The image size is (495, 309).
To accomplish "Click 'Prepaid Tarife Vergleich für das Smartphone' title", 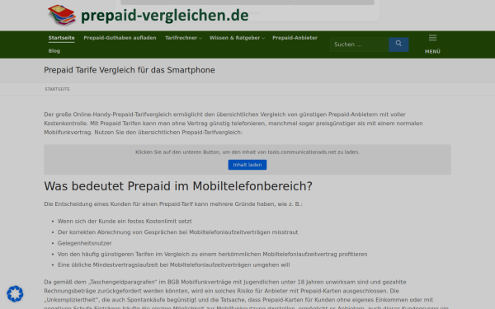I will click(130, 70).
